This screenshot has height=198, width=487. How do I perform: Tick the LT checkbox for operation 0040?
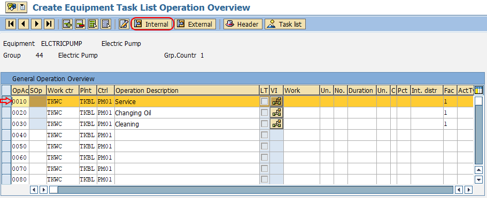pos(264,135)
